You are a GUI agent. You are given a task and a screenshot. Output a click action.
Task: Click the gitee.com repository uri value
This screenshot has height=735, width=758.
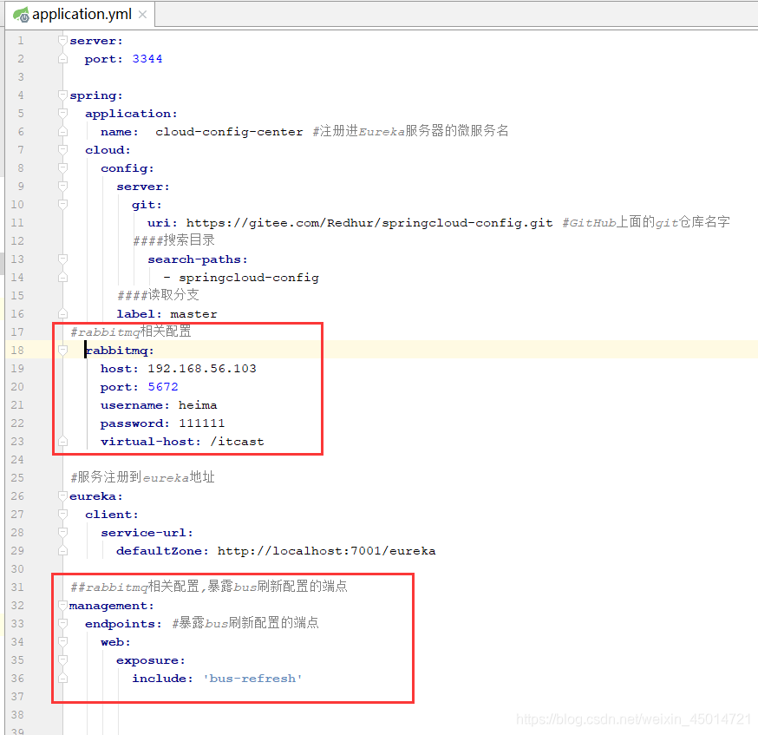[369, 223]
